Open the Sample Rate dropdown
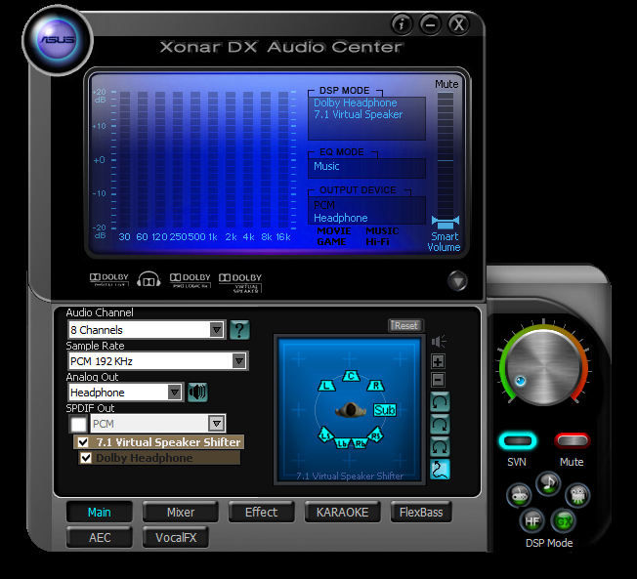Image resolution: width=637 pixels, height=579 pixels. 238,361
